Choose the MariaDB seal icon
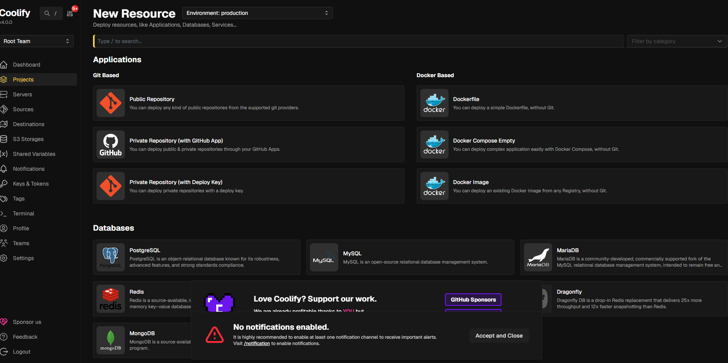Screen dimensions: 728x363 (538, 257)
